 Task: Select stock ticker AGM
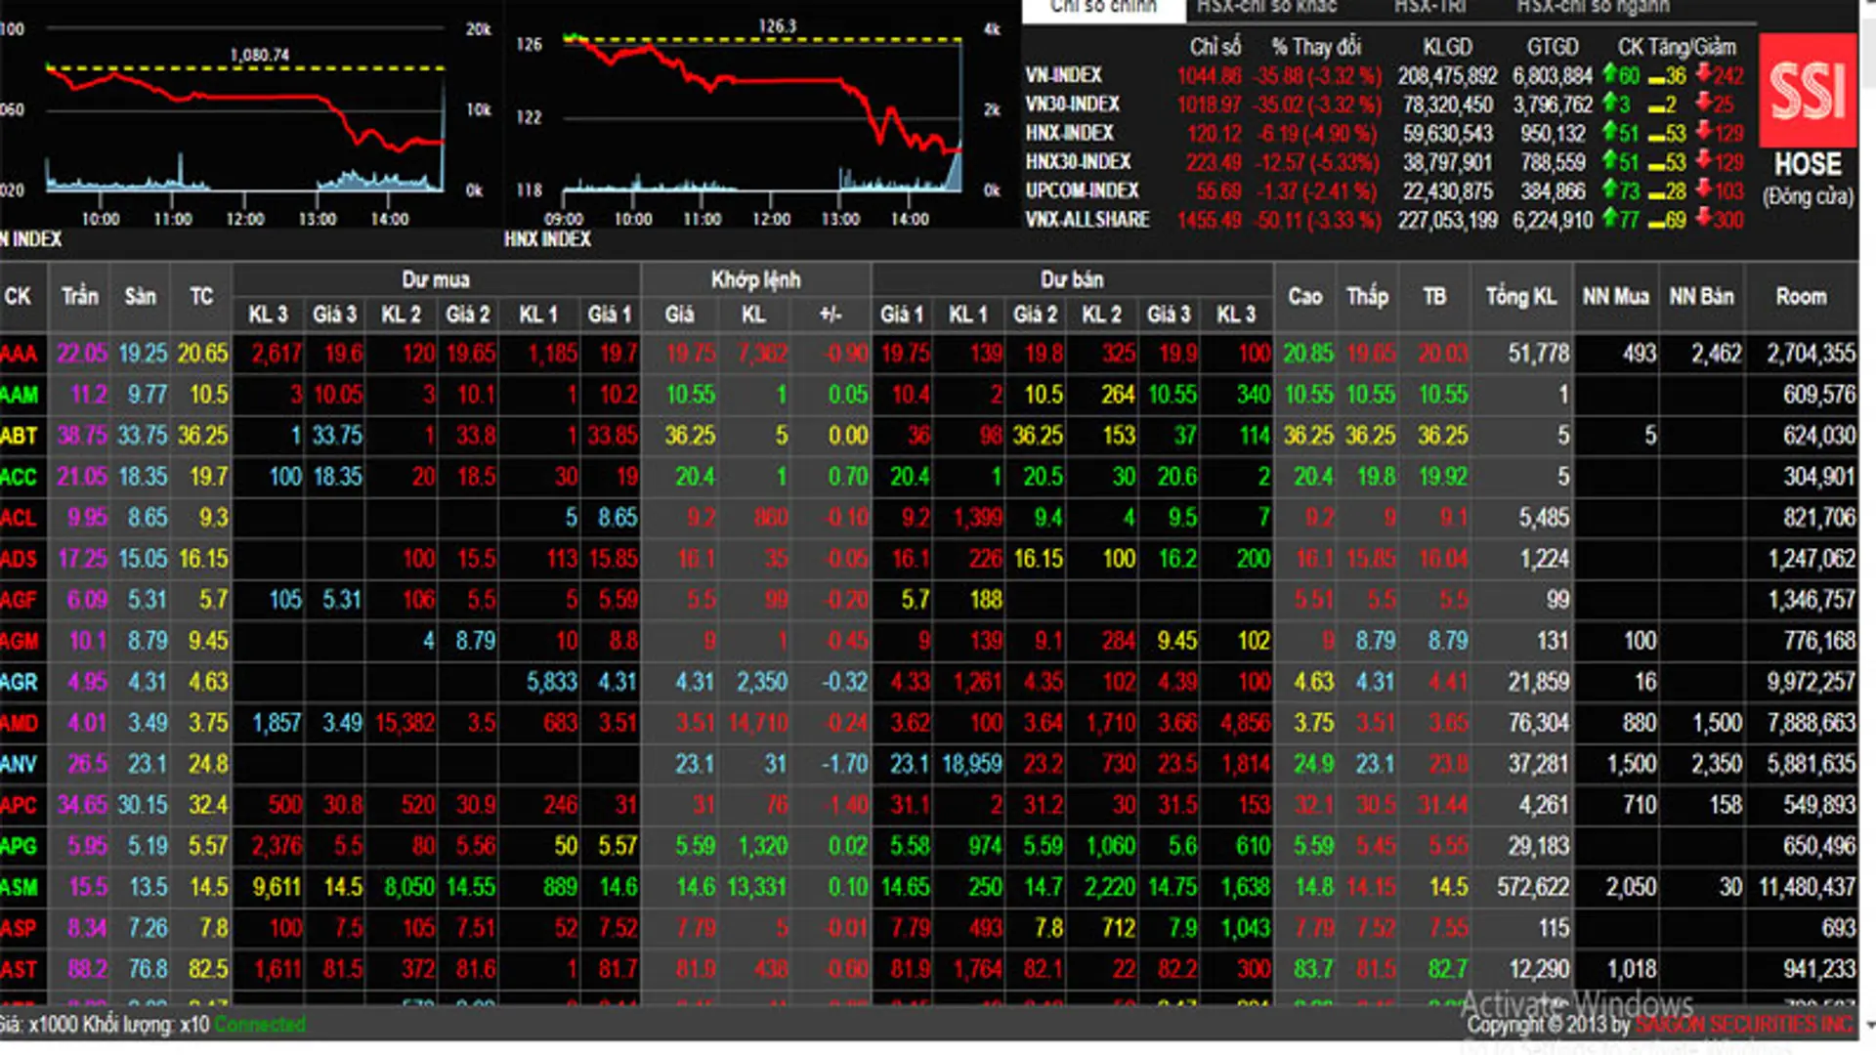click(19, 641)
